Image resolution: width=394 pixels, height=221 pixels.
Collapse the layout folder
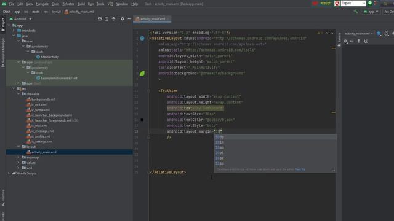(x=18, y=147)
